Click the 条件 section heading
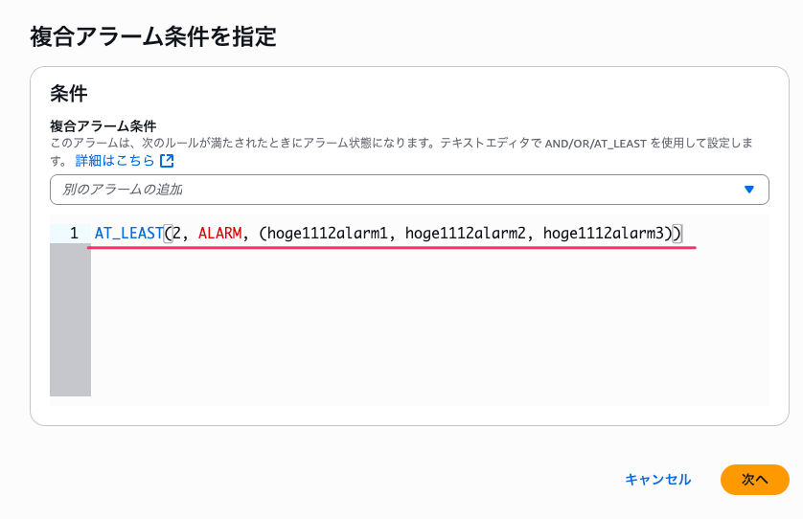Screen dimensions: 803x519 tap(69, 94)
